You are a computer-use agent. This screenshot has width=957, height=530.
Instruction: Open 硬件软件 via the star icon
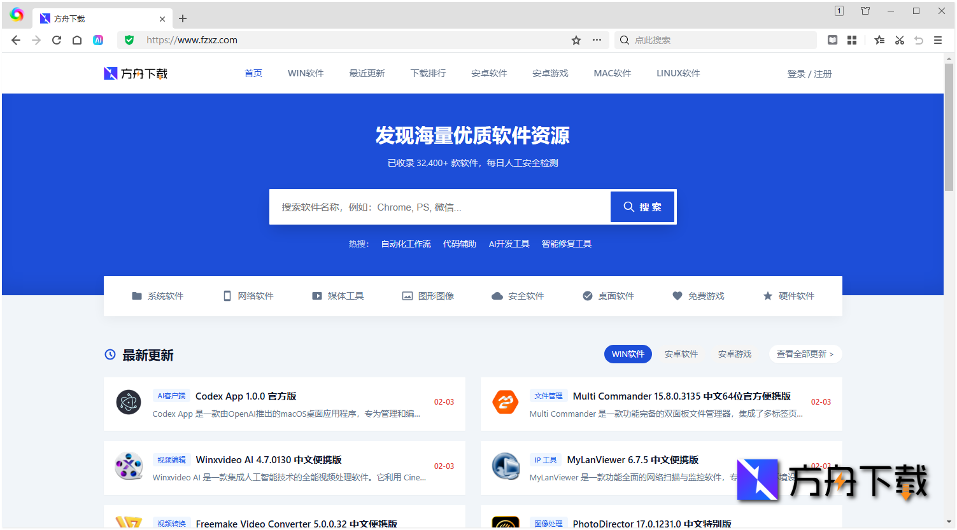[767, 295]
